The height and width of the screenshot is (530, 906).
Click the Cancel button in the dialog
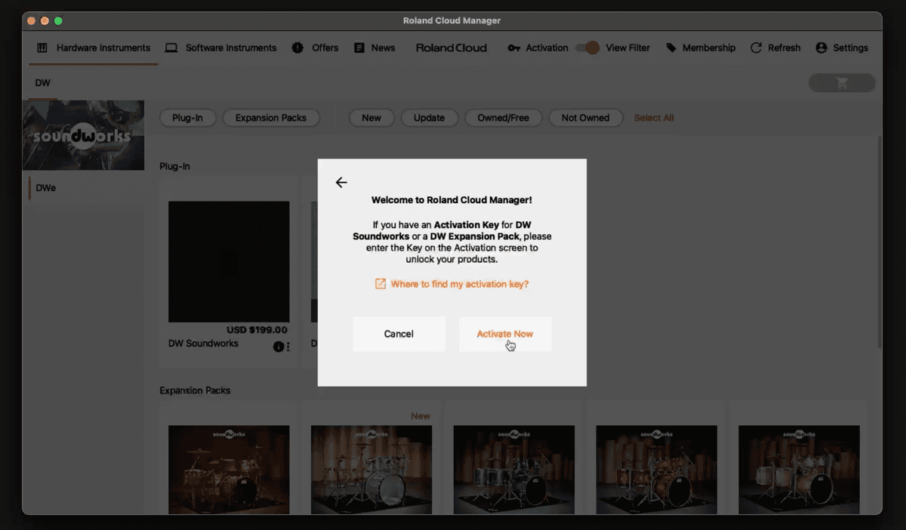(x=399, y=334)
